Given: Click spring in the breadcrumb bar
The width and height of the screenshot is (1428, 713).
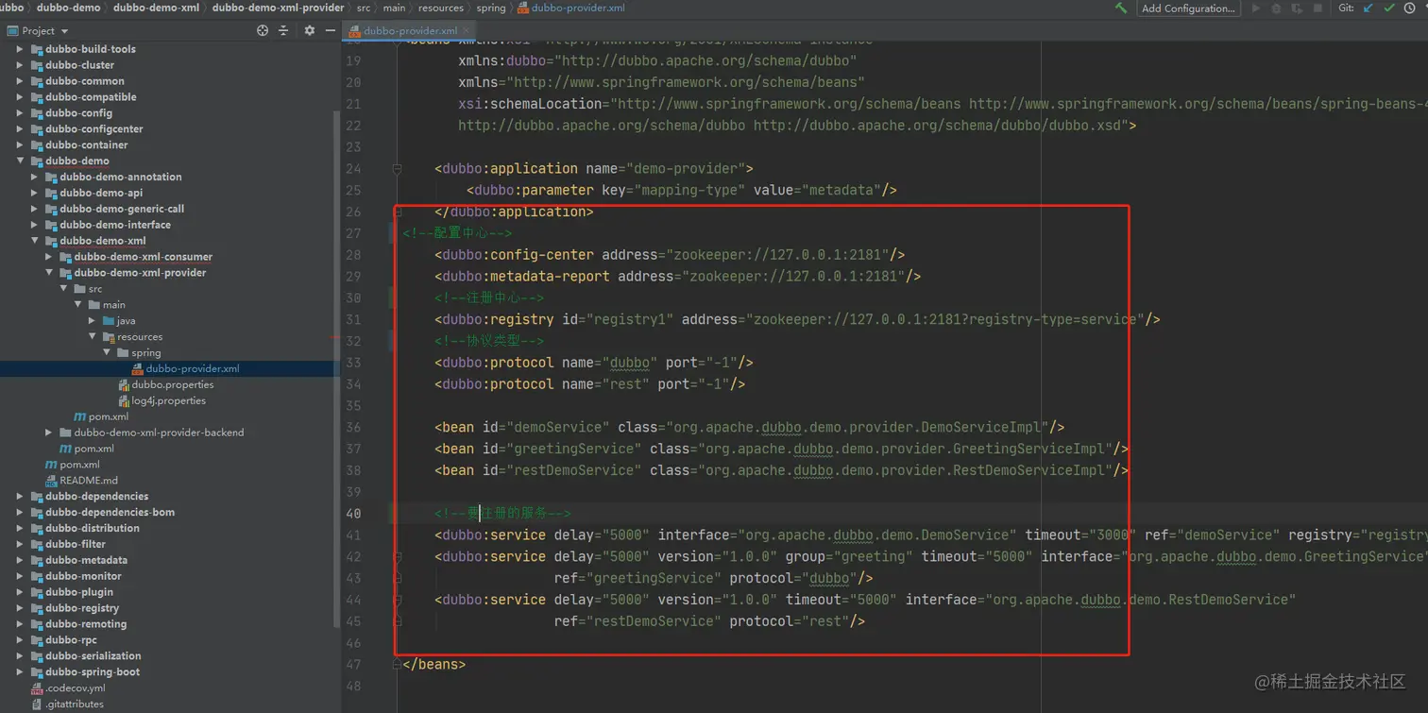Looking at the screenshot, I should (491, 8).
